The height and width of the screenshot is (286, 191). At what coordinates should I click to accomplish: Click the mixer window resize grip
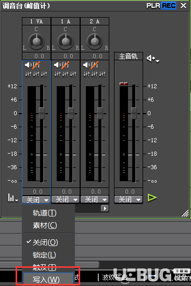pos(185,213)
